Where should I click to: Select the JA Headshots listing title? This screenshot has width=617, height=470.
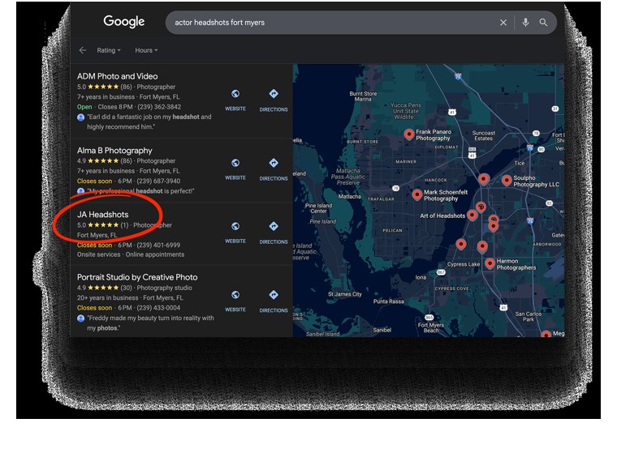click(103, 215)
